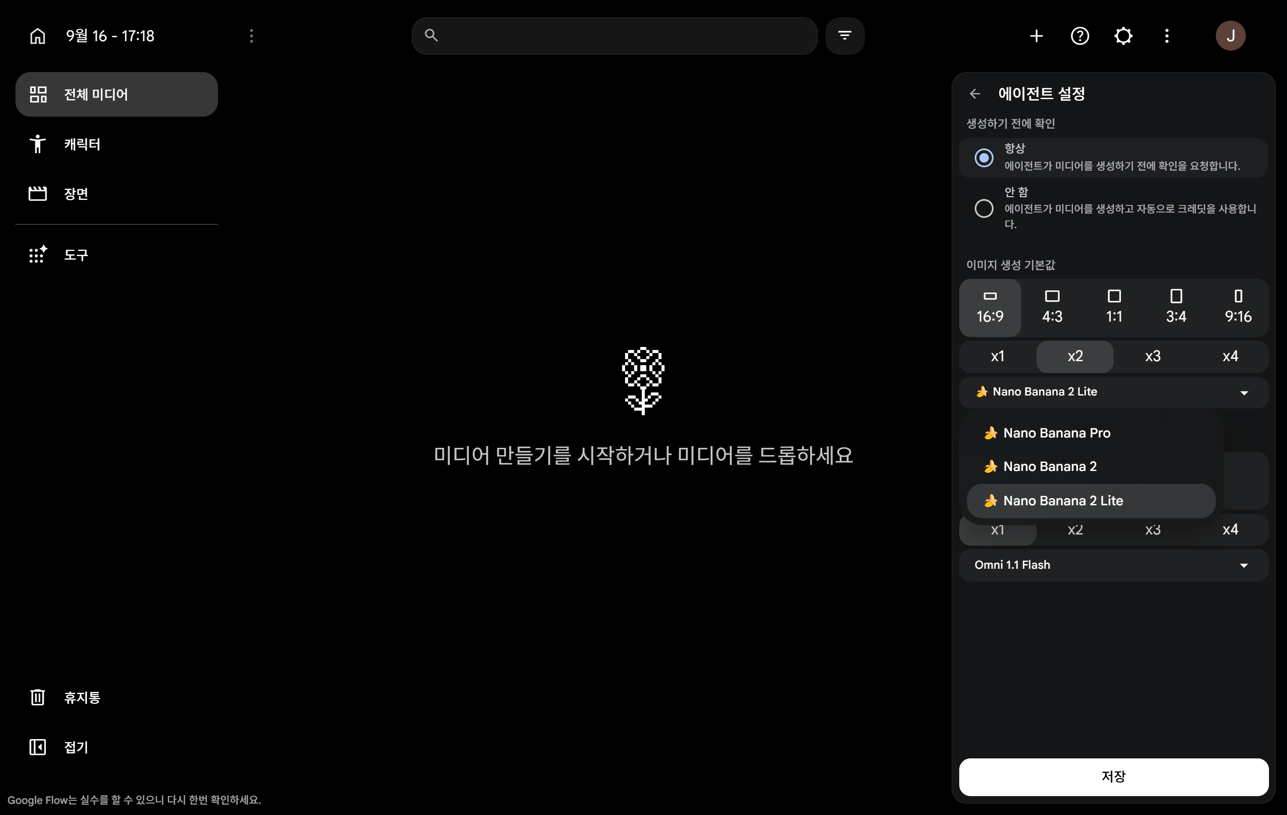Choose the 9:16 aspect ratio
This screenshot has height=815, width=1287.
click(x=1238, y=308)
